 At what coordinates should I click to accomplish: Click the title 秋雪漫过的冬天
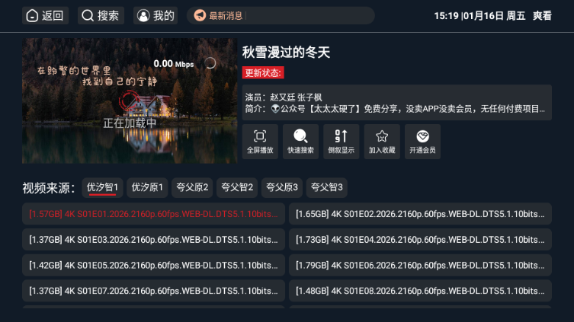pos(287,53)
